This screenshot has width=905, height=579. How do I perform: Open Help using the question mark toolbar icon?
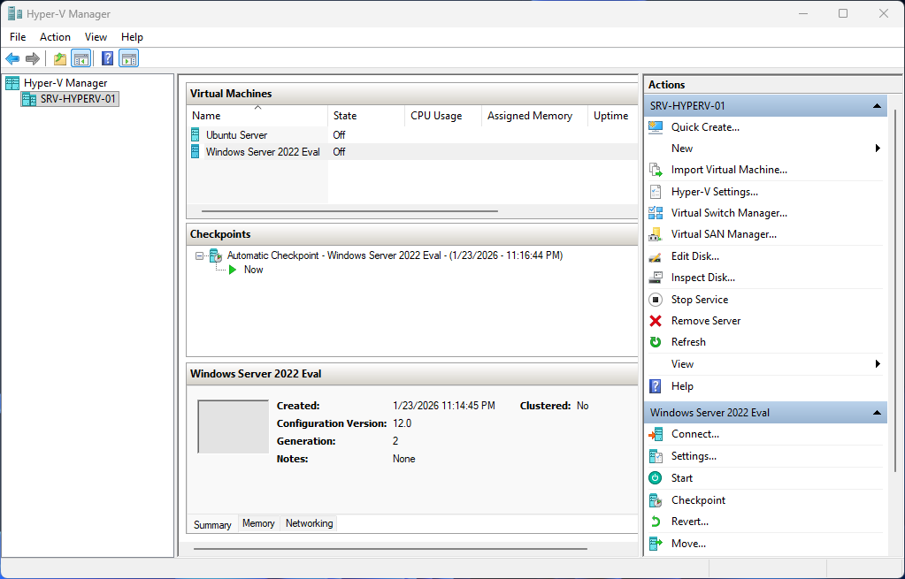point(106,58)
